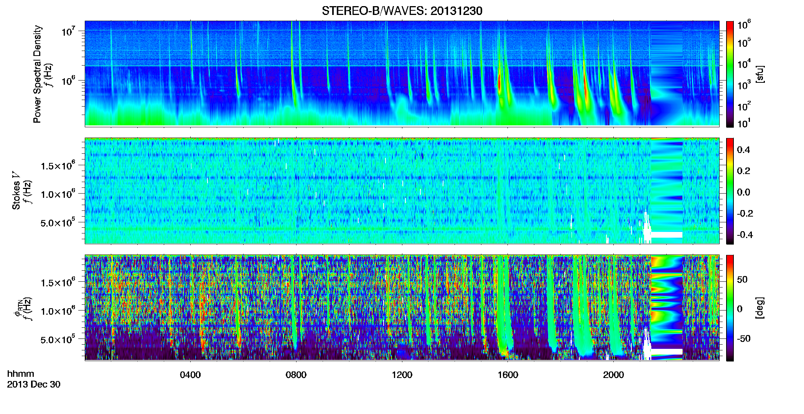
Task: Click the 2013 Dec 30 date label
Action: point(34,384)
